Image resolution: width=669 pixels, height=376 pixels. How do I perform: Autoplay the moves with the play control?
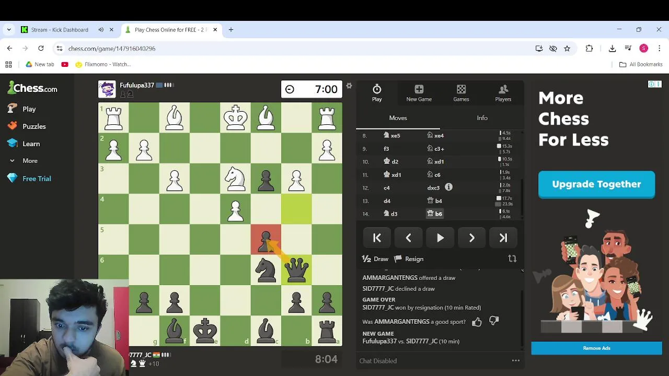coord(440,238)
